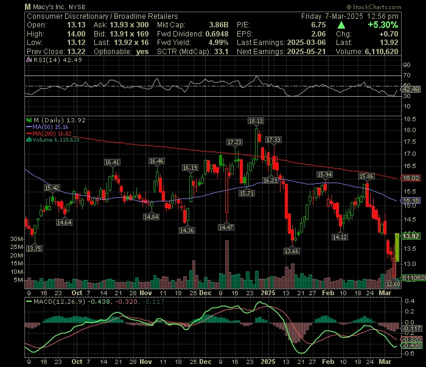
Task: Click the 14.64 swing low label
Action: pos(64,223)
